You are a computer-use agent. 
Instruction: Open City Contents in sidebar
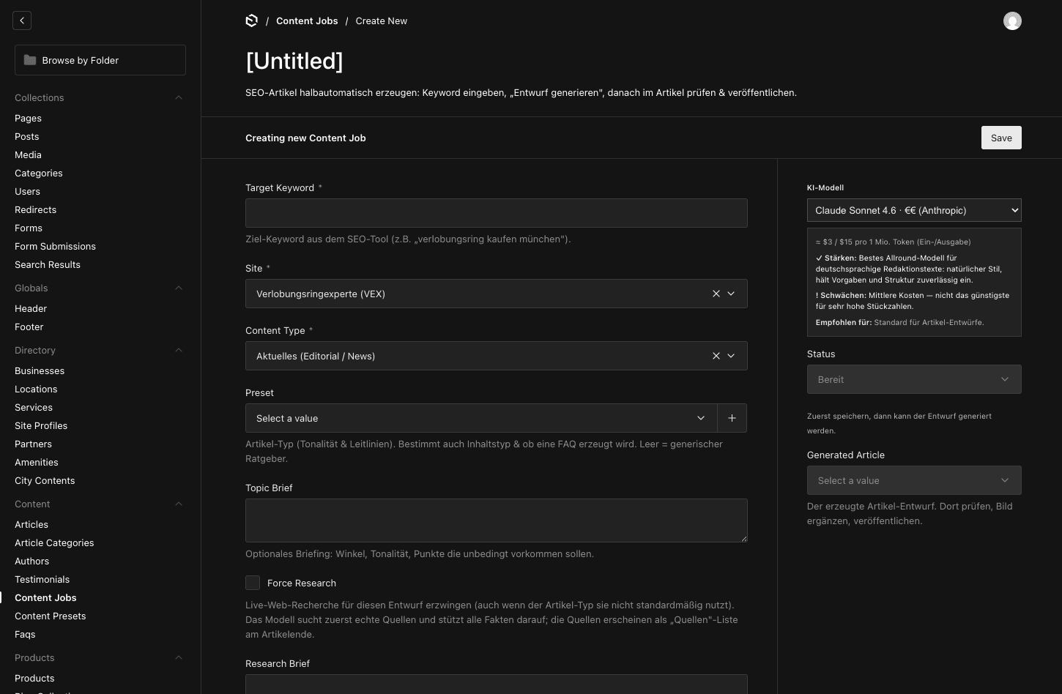[45, 480]
